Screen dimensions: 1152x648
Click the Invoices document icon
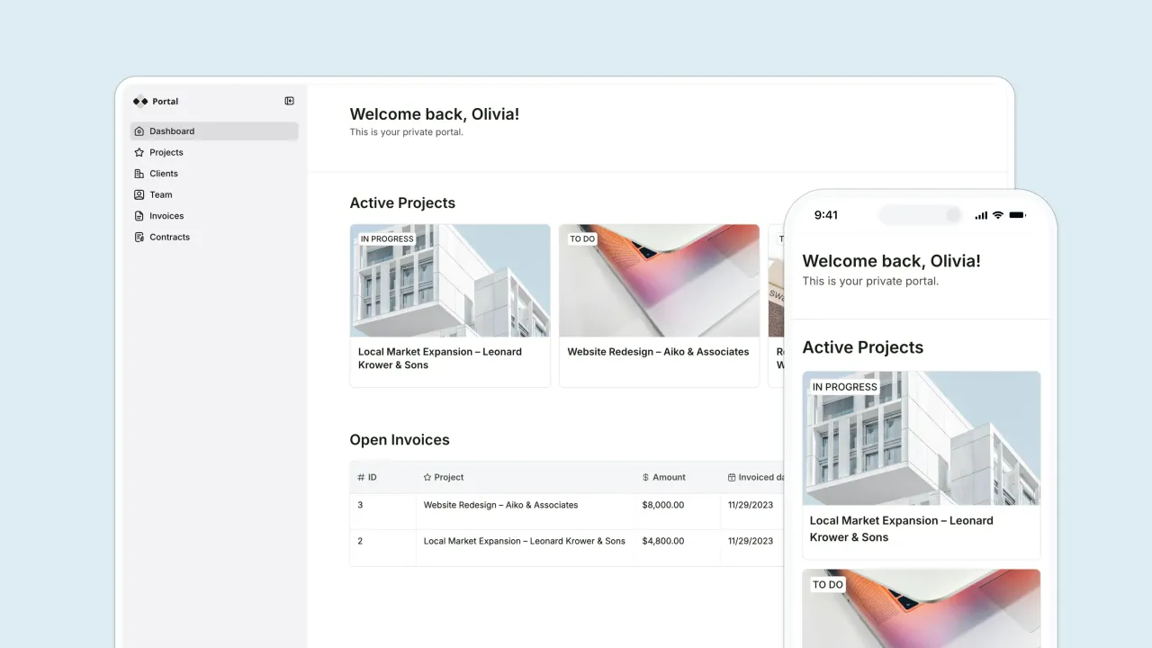[139, 216]
